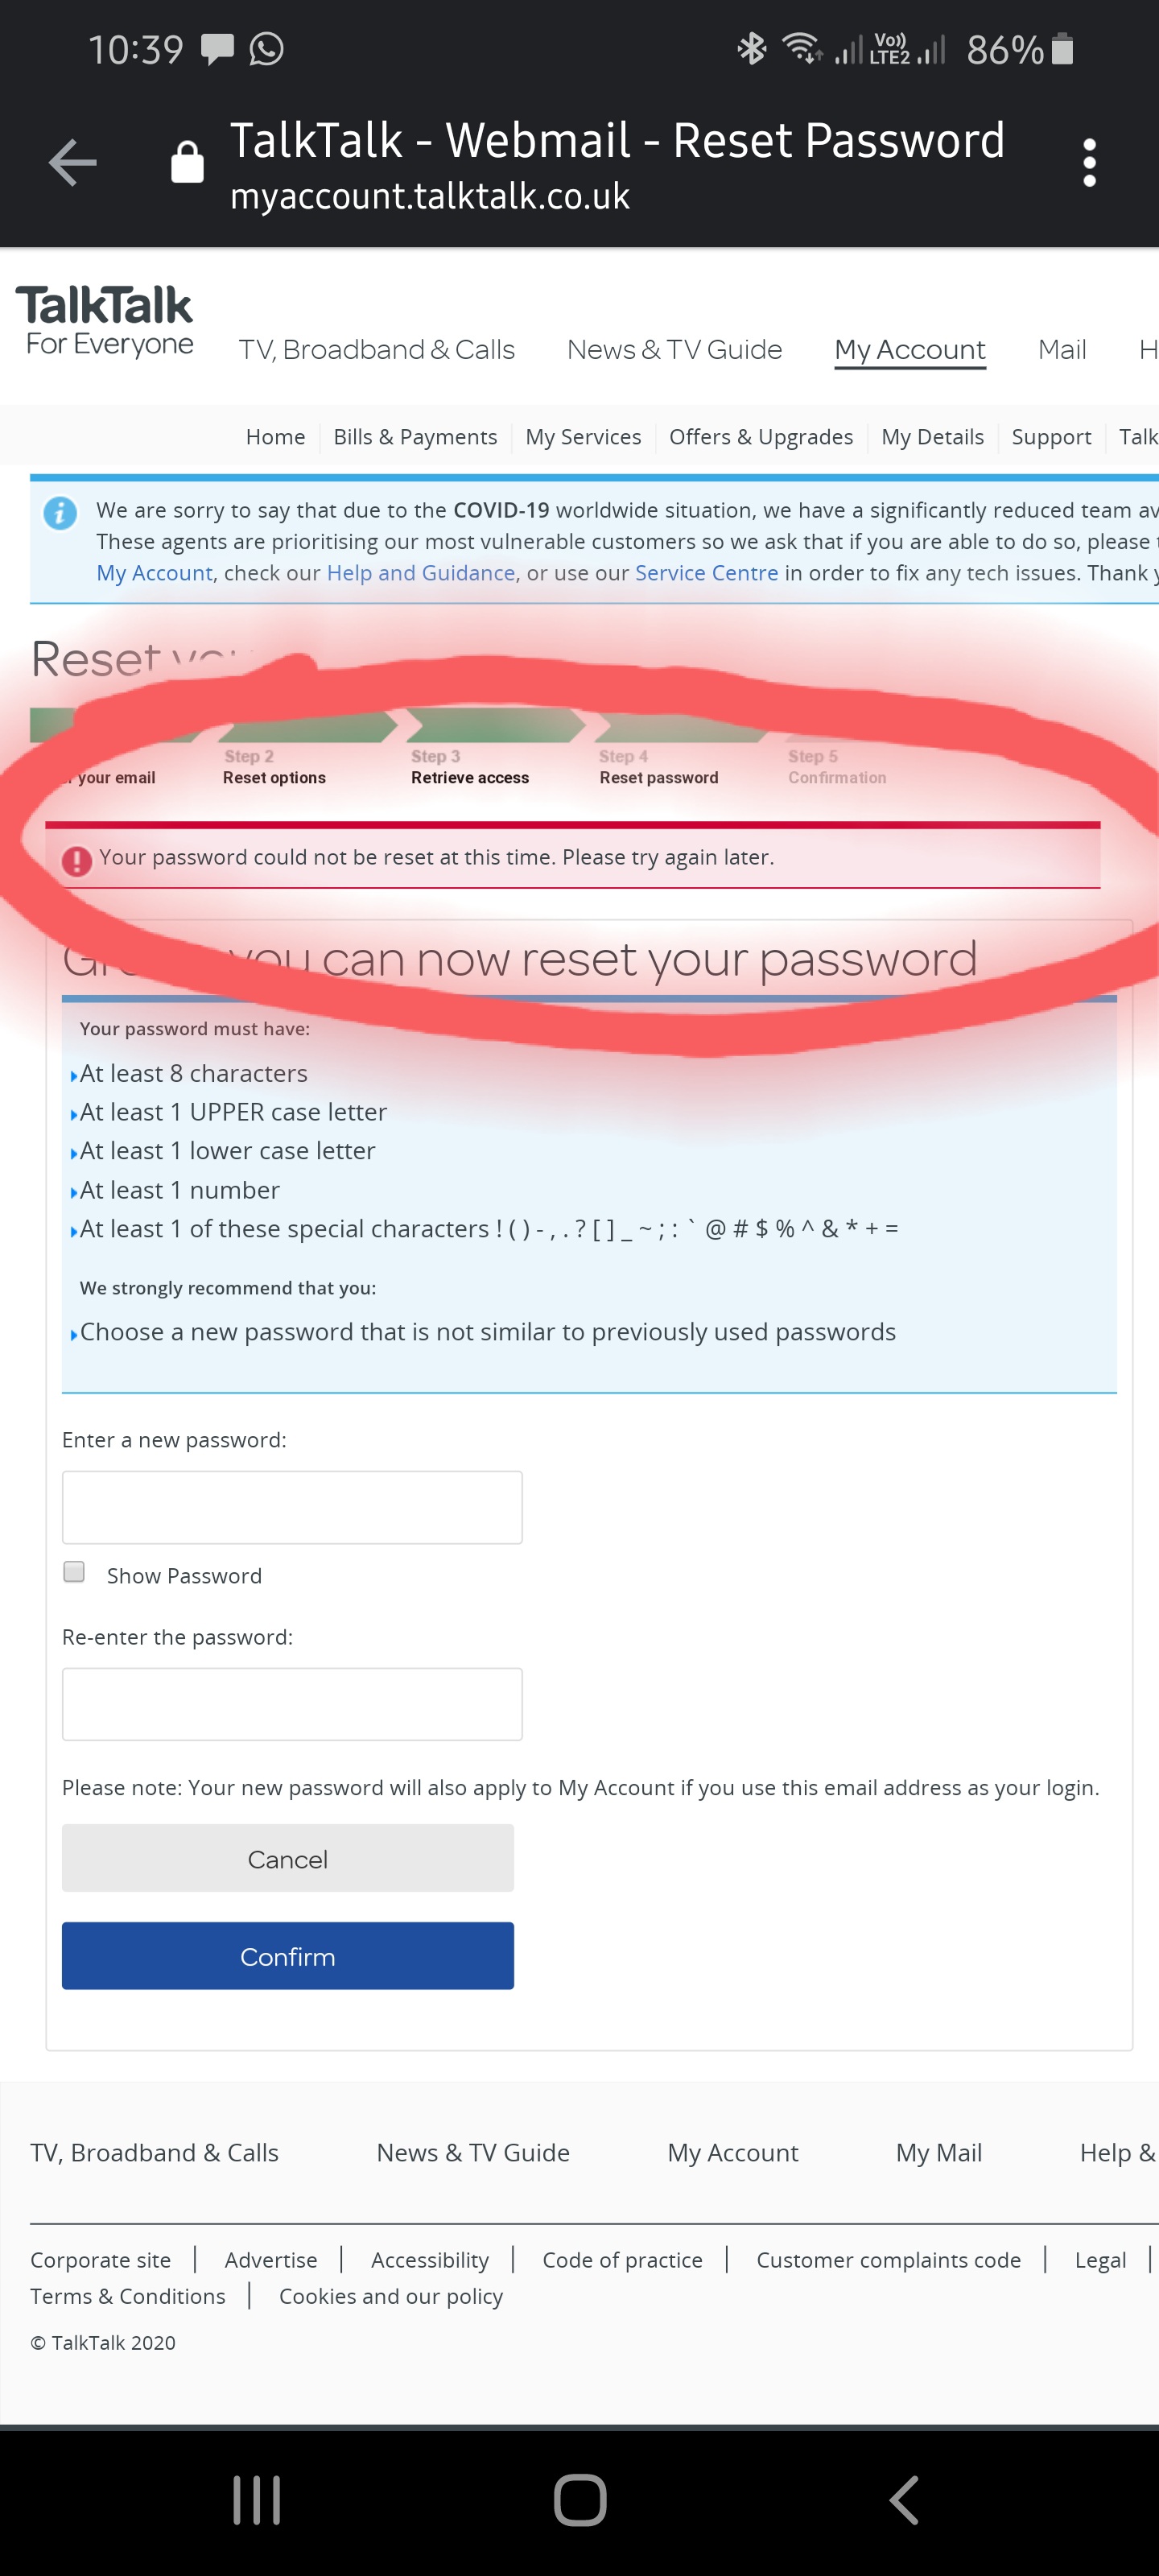The height and width of the screenshot is (2576, 1159).
Task: Focus the Re-enter the password field
Action: pos(292,1704)
